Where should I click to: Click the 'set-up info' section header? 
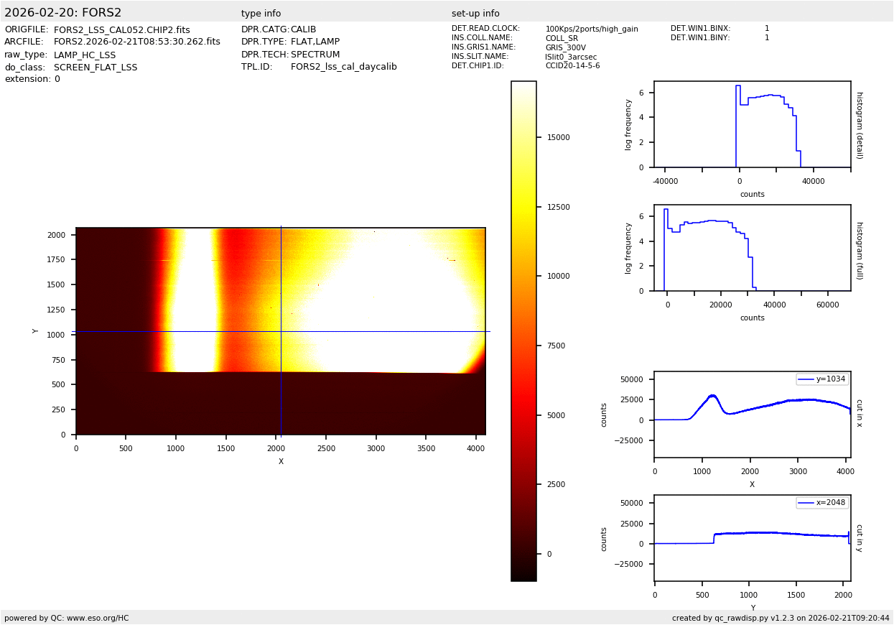[x=475, y=14]
